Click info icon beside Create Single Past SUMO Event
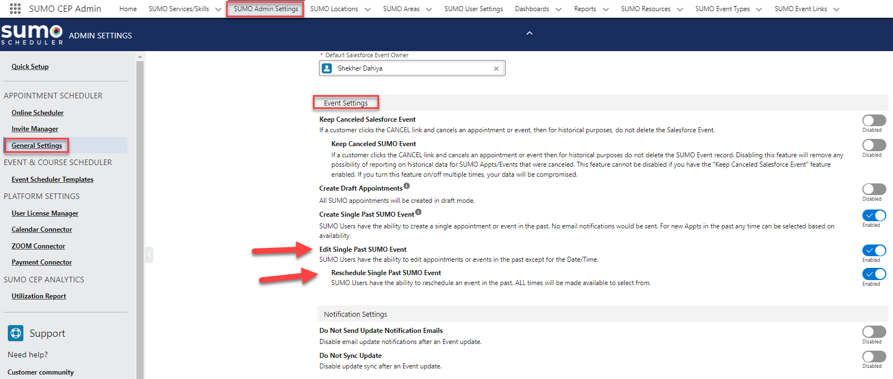Viewport: 893px width, 379px height. 418,212
